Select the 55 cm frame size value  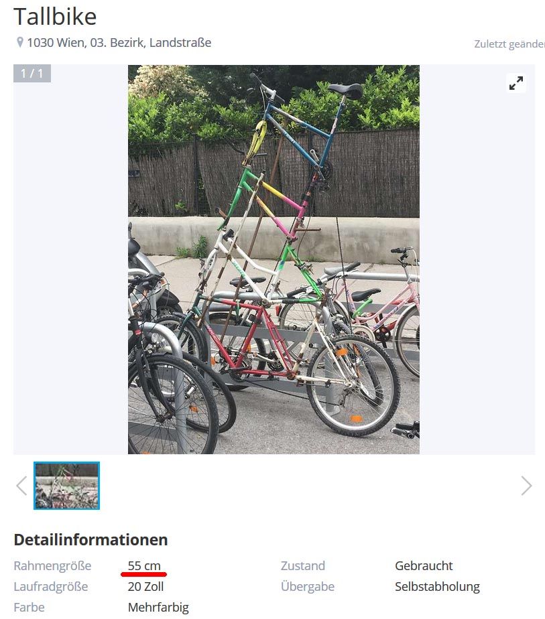[x=144, y=565]
